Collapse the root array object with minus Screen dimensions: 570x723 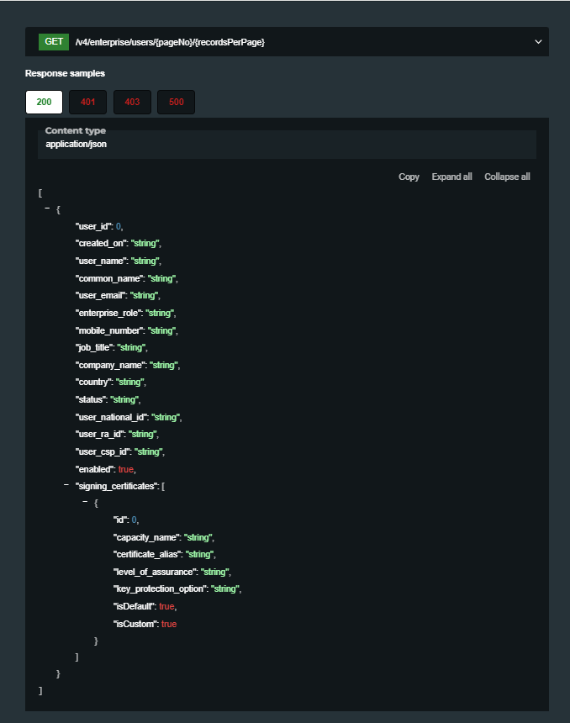[x=47, y=208]
